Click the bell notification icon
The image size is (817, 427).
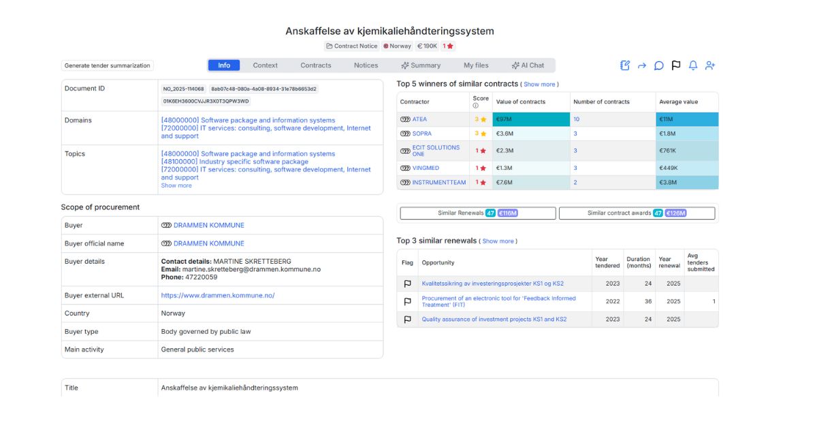coord(693,65)
